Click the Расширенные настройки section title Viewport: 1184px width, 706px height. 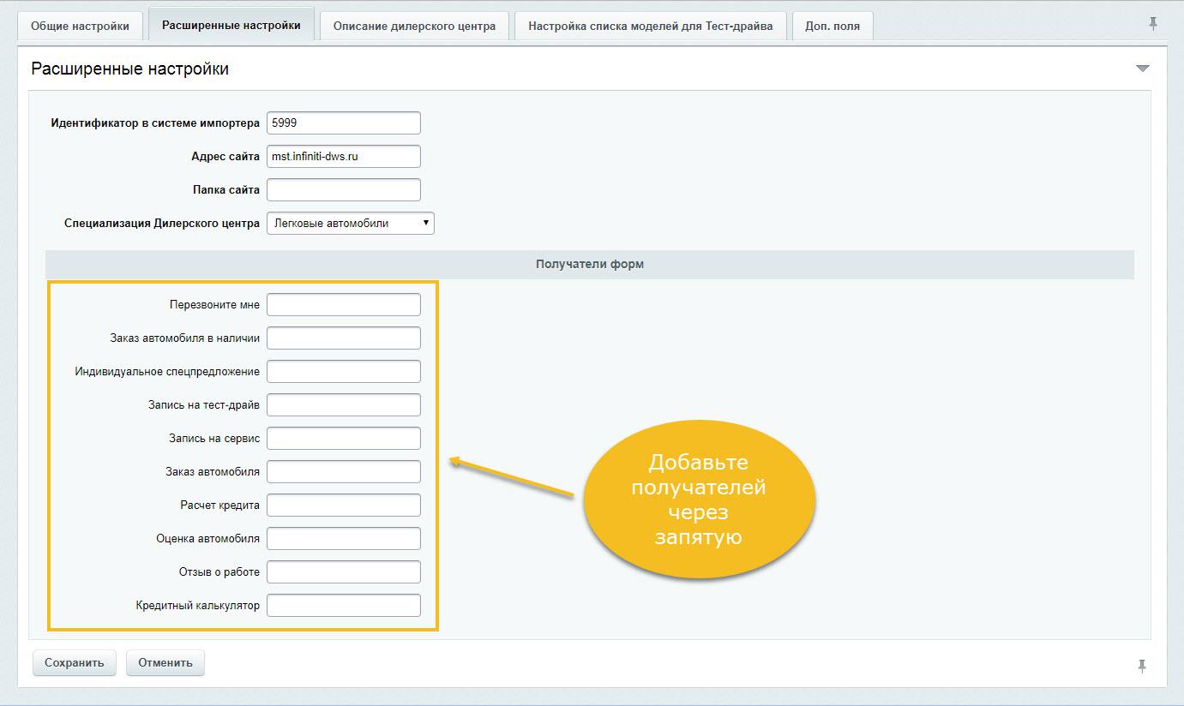[x=129, y=69]
